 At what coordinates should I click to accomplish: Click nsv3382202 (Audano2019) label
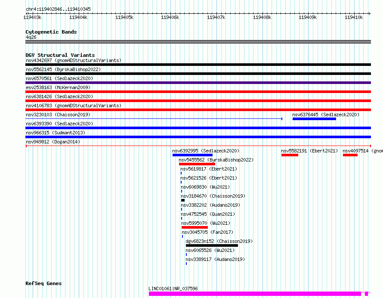(x=210, y=205)
